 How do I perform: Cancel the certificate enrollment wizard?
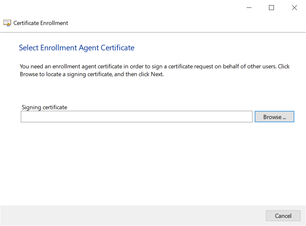click(x=283, y=216)
